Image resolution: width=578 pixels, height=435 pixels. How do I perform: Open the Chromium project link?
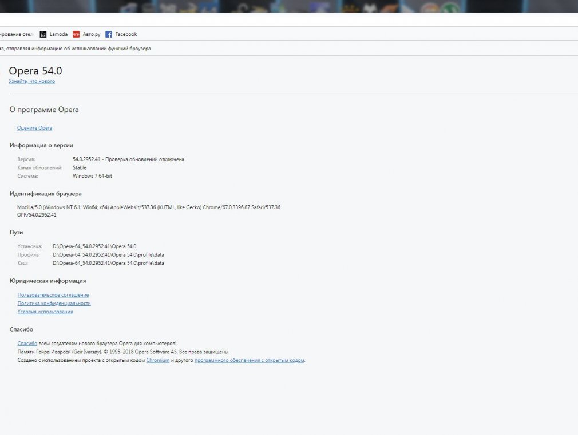click(158, 360)
